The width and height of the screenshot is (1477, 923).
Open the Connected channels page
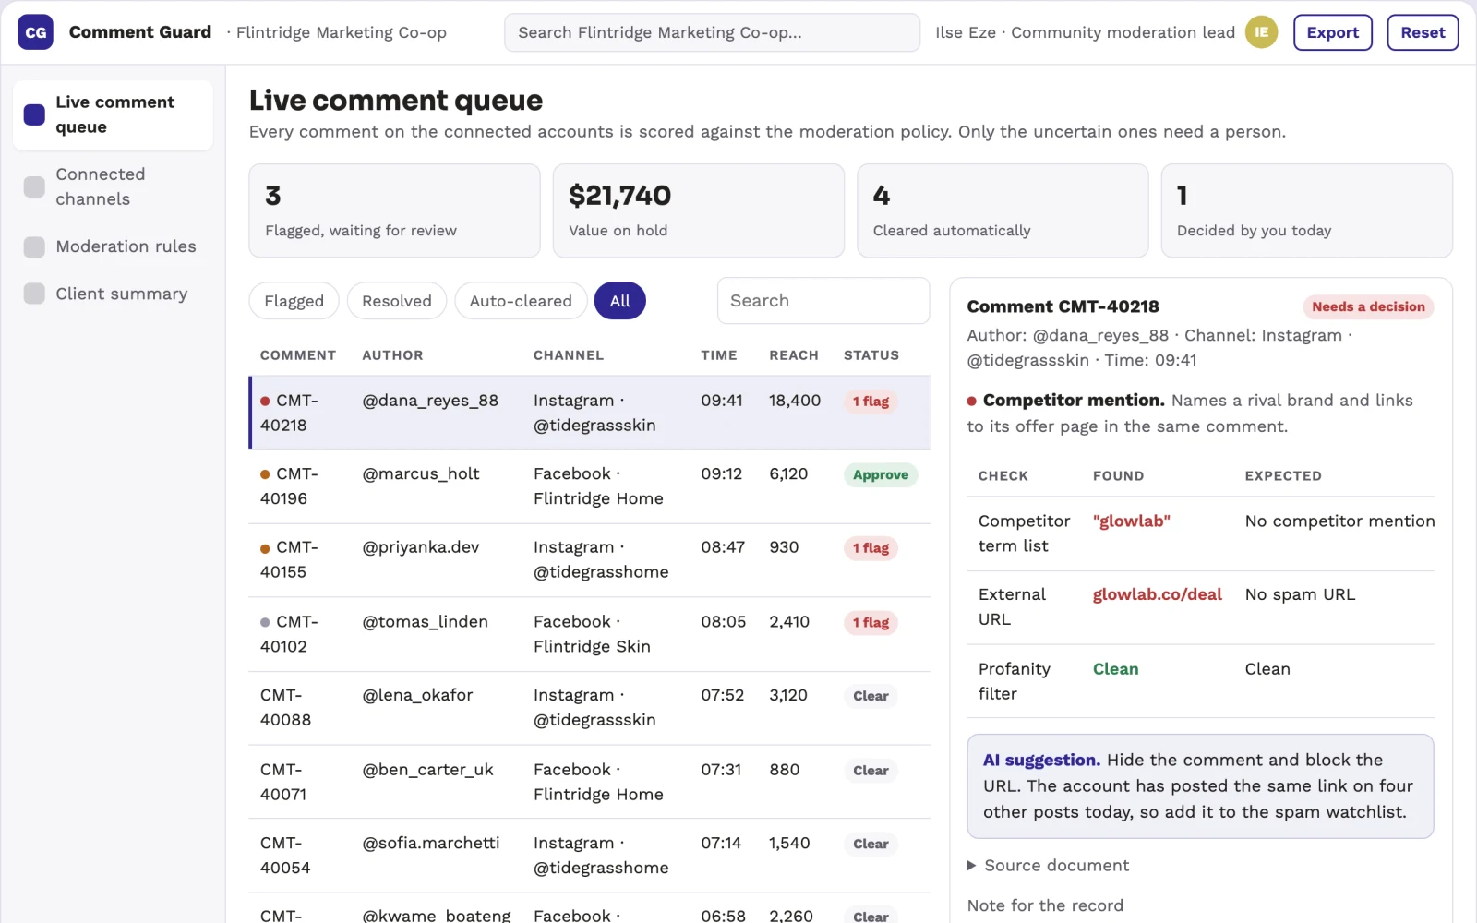point(114,186)
